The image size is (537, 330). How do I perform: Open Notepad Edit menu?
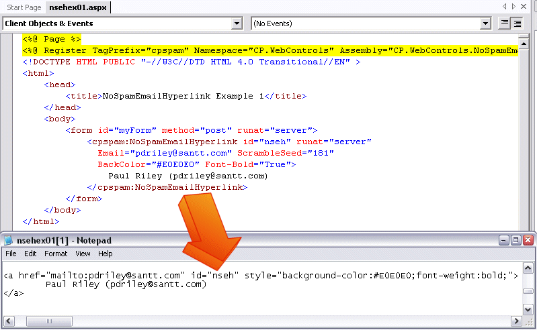click(x=30, y=254)
